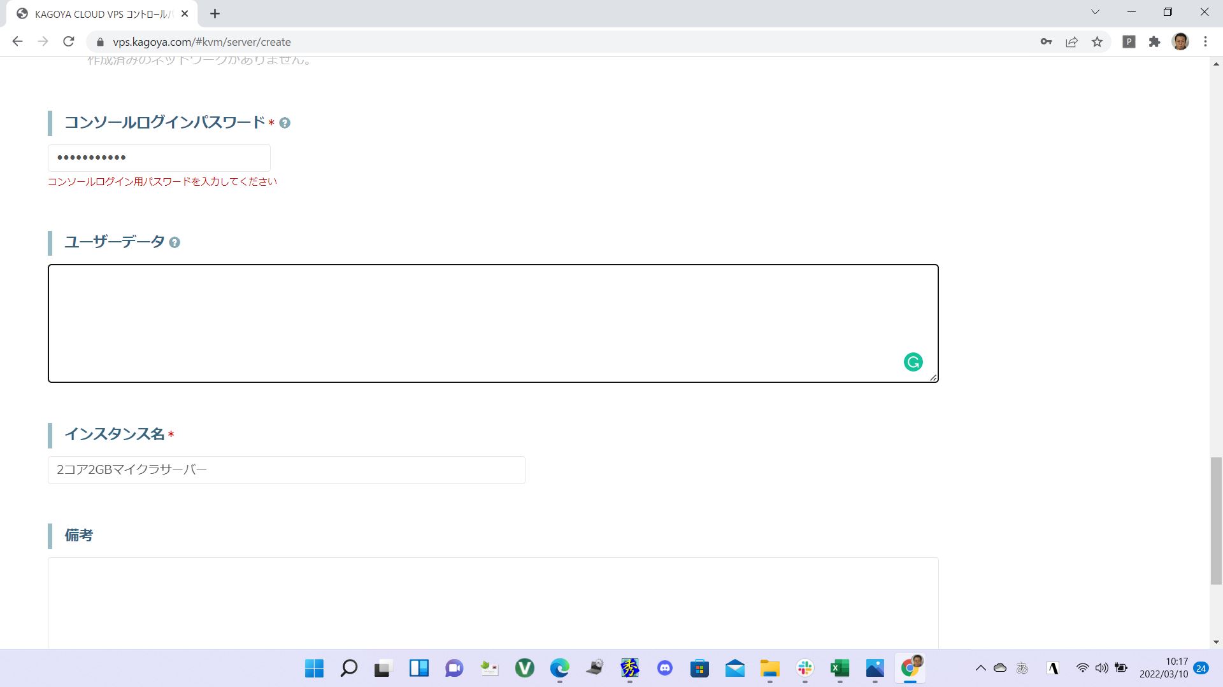Screen dimensions: 1223x687
Task: Expand the hidden system tray icons
Action: coord(982,669)
